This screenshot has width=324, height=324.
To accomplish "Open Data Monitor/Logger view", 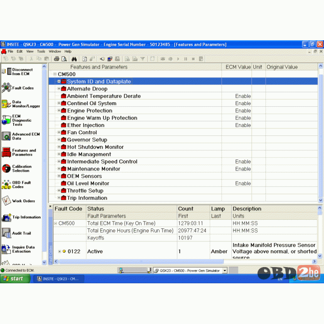I will pyautogui.click(x=21, y=104).
